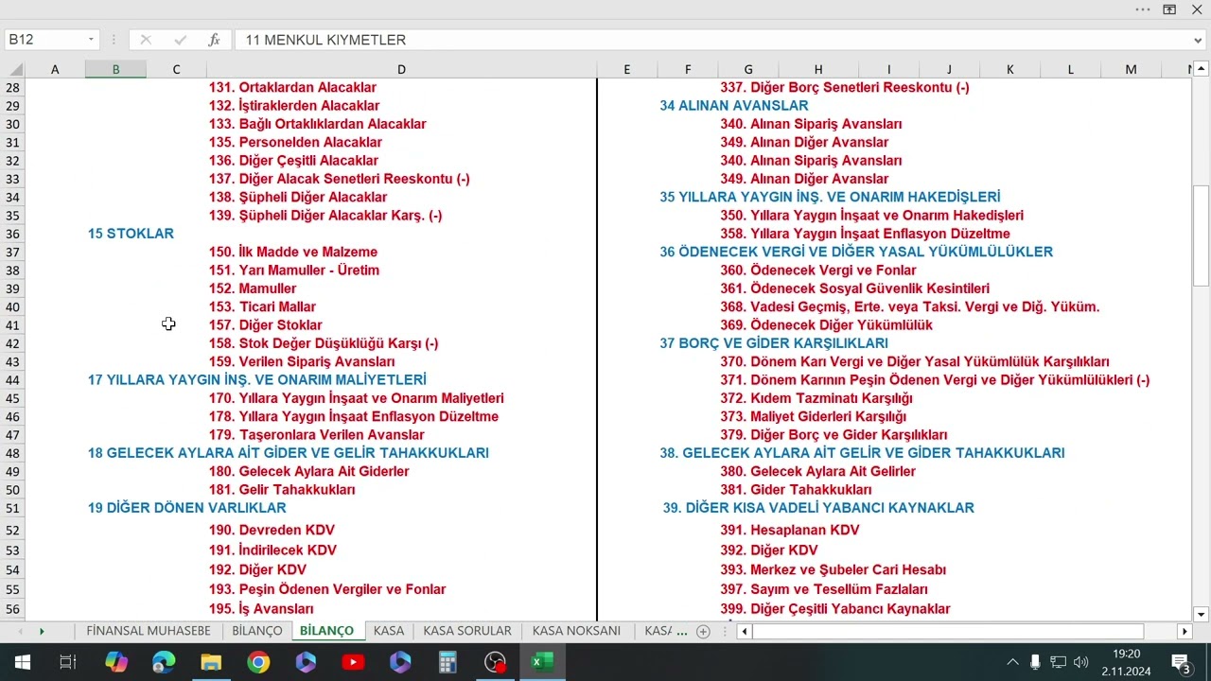
Task: Open the ribbon display options icon
Action: tap(1169, 9)
